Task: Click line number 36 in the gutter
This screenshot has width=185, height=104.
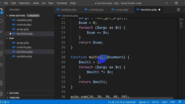Action: point(63,97)
